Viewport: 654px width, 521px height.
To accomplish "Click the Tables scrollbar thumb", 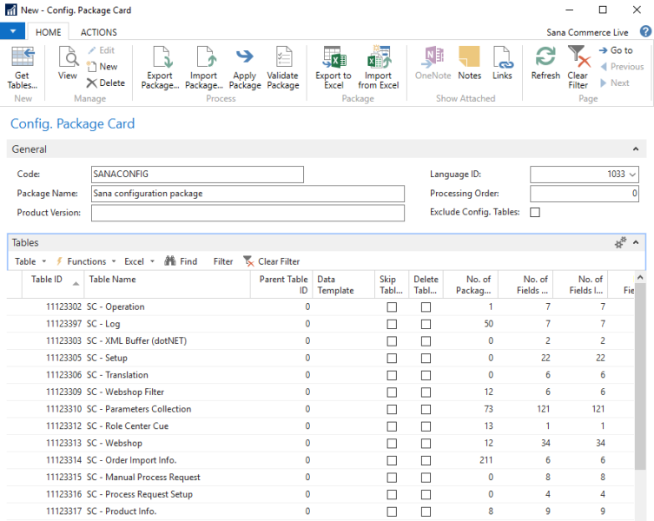I will point(640,376).
